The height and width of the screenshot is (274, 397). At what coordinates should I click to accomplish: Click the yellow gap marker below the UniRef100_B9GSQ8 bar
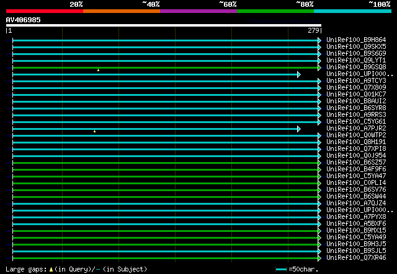click(98, 70)
